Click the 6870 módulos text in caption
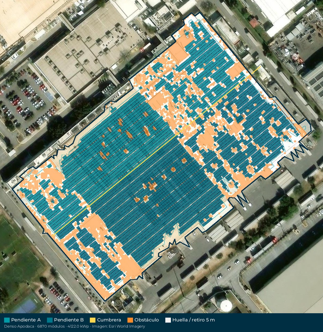 51,326
